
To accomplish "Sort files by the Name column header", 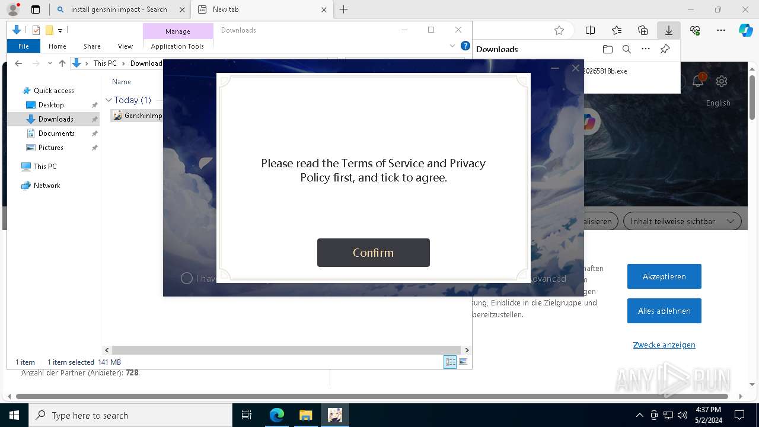I will 122,82.
